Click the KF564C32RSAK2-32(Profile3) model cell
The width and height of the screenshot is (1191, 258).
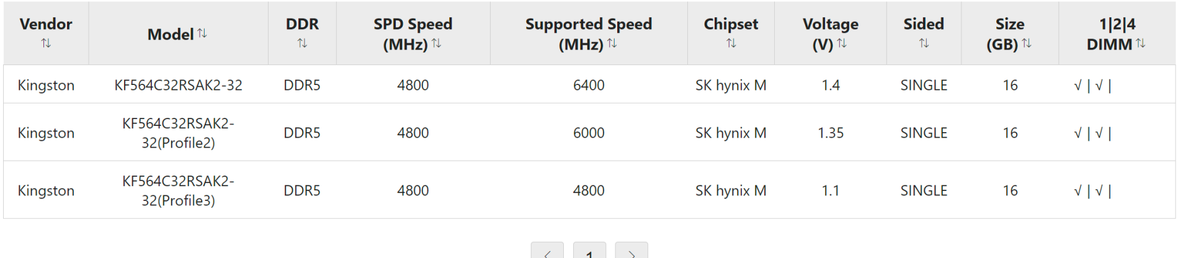tap(178, 190)
